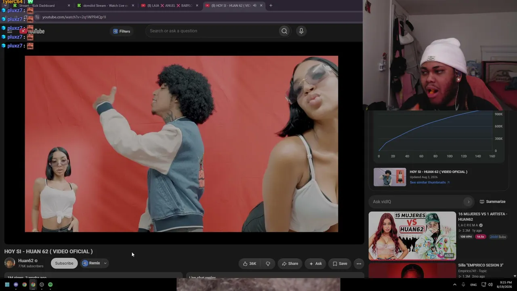Viewport: 517px width, 291px height.
Task: Open the system tray volume icon
Action: click(x=490, y=285)
